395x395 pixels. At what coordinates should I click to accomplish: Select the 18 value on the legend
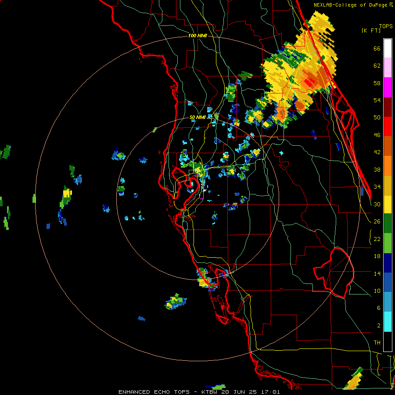(377, 256)
